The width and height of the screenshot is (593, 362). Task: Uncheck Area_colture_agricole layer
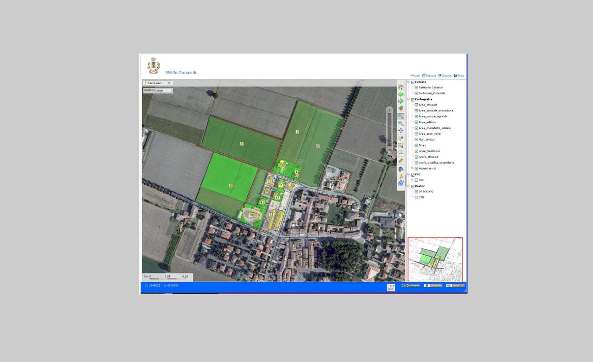pyautogui.click(x=416, y=116)
